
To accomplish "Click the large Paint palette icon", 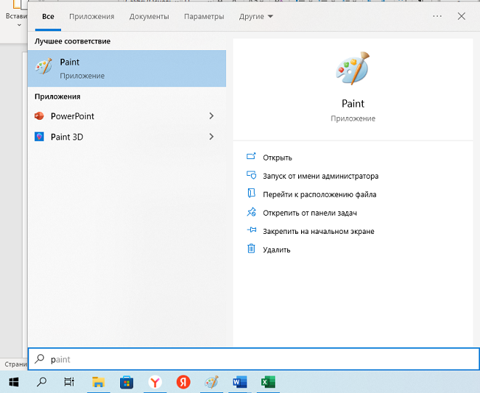I will coord(353,68).
